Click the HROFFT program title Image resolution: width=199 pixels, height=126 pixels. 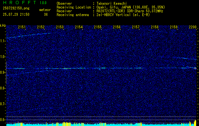click(x=20, y=3)
